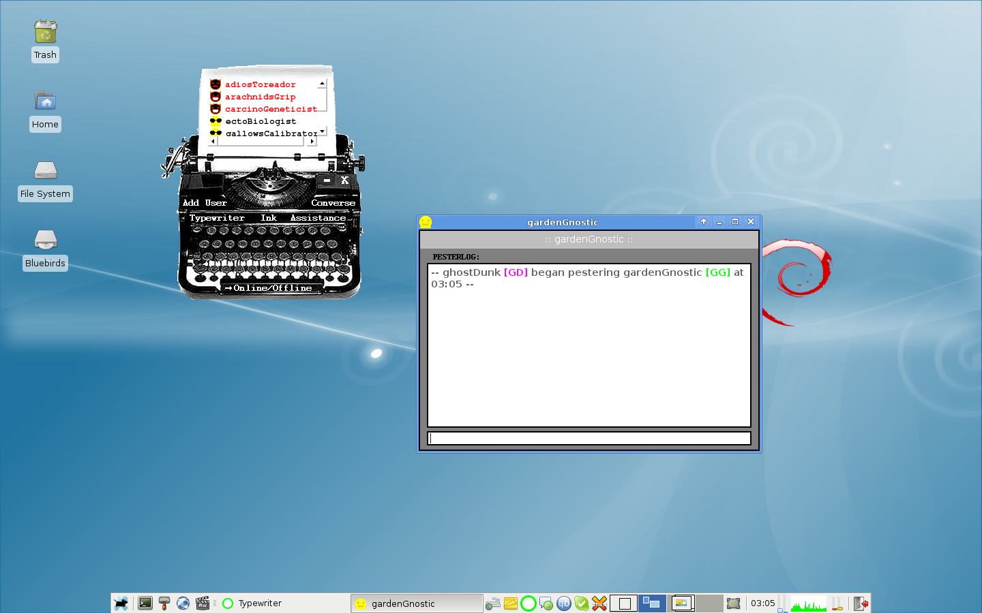982x613 pixels.
Task: Click the shade/roll-up arrow on gardenGnostic window
Action: [704, 221]
